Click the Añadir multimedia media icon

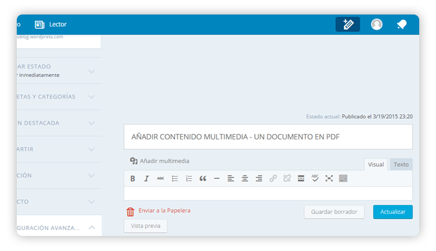pos(134,161)
